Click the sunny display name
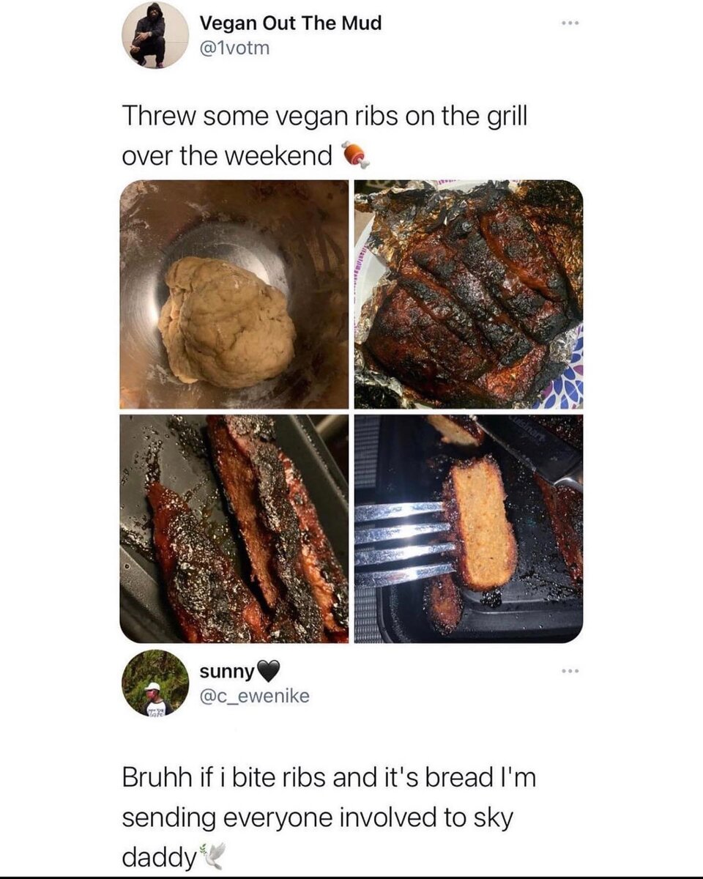This screenshot has height=879, width=703. coord(227,671)
